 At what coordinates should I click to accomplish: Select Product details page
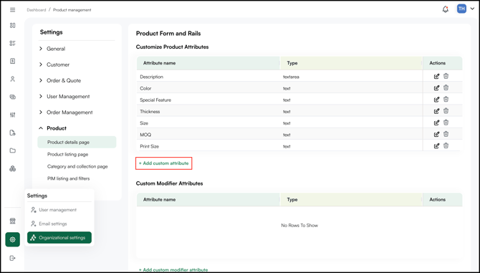pos(77,143)
